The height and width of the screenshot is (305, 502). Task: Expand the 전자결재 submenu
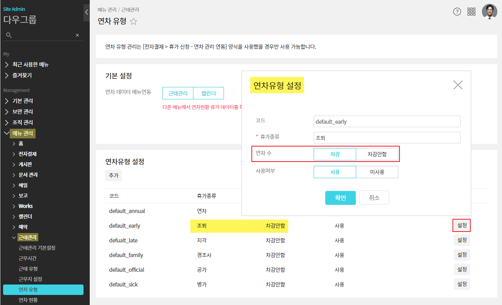[x=14, y=154]
